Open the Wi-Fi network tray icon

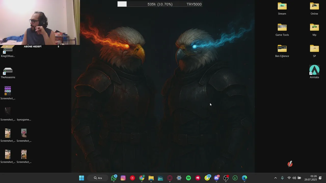click(289, 178)
